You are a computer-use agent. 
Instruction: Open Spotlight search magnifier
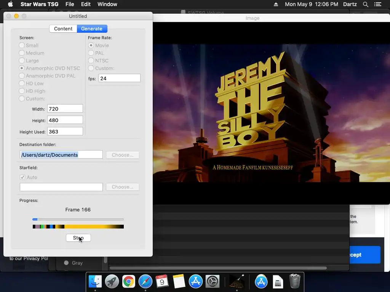365,4
